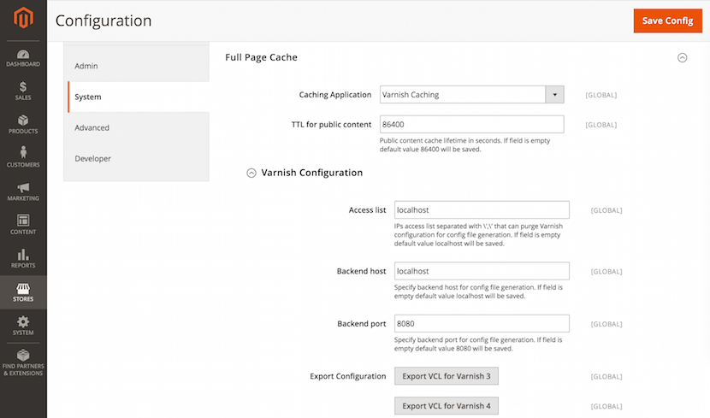Open the Reports bar chart icon
The image size is (710, 418).
click(x=23, y=254)
